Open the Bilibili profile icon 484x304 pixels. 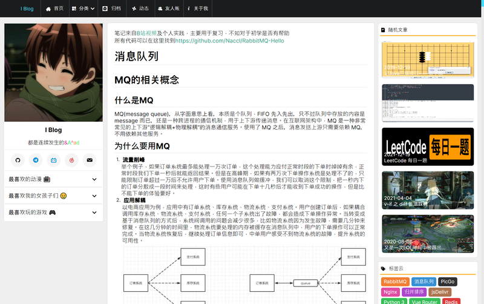(x=53, y=160)
